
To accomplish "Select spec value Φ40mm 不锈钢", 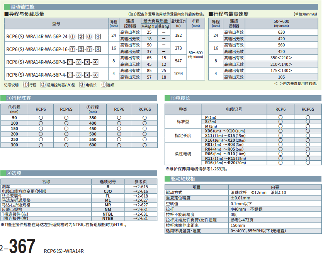I will [x=246, y=209].
